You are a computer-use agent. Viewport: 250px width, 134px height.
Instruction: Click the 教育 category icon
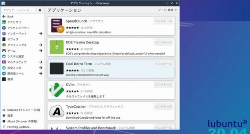pyautogui.click(x=4, y=79)
